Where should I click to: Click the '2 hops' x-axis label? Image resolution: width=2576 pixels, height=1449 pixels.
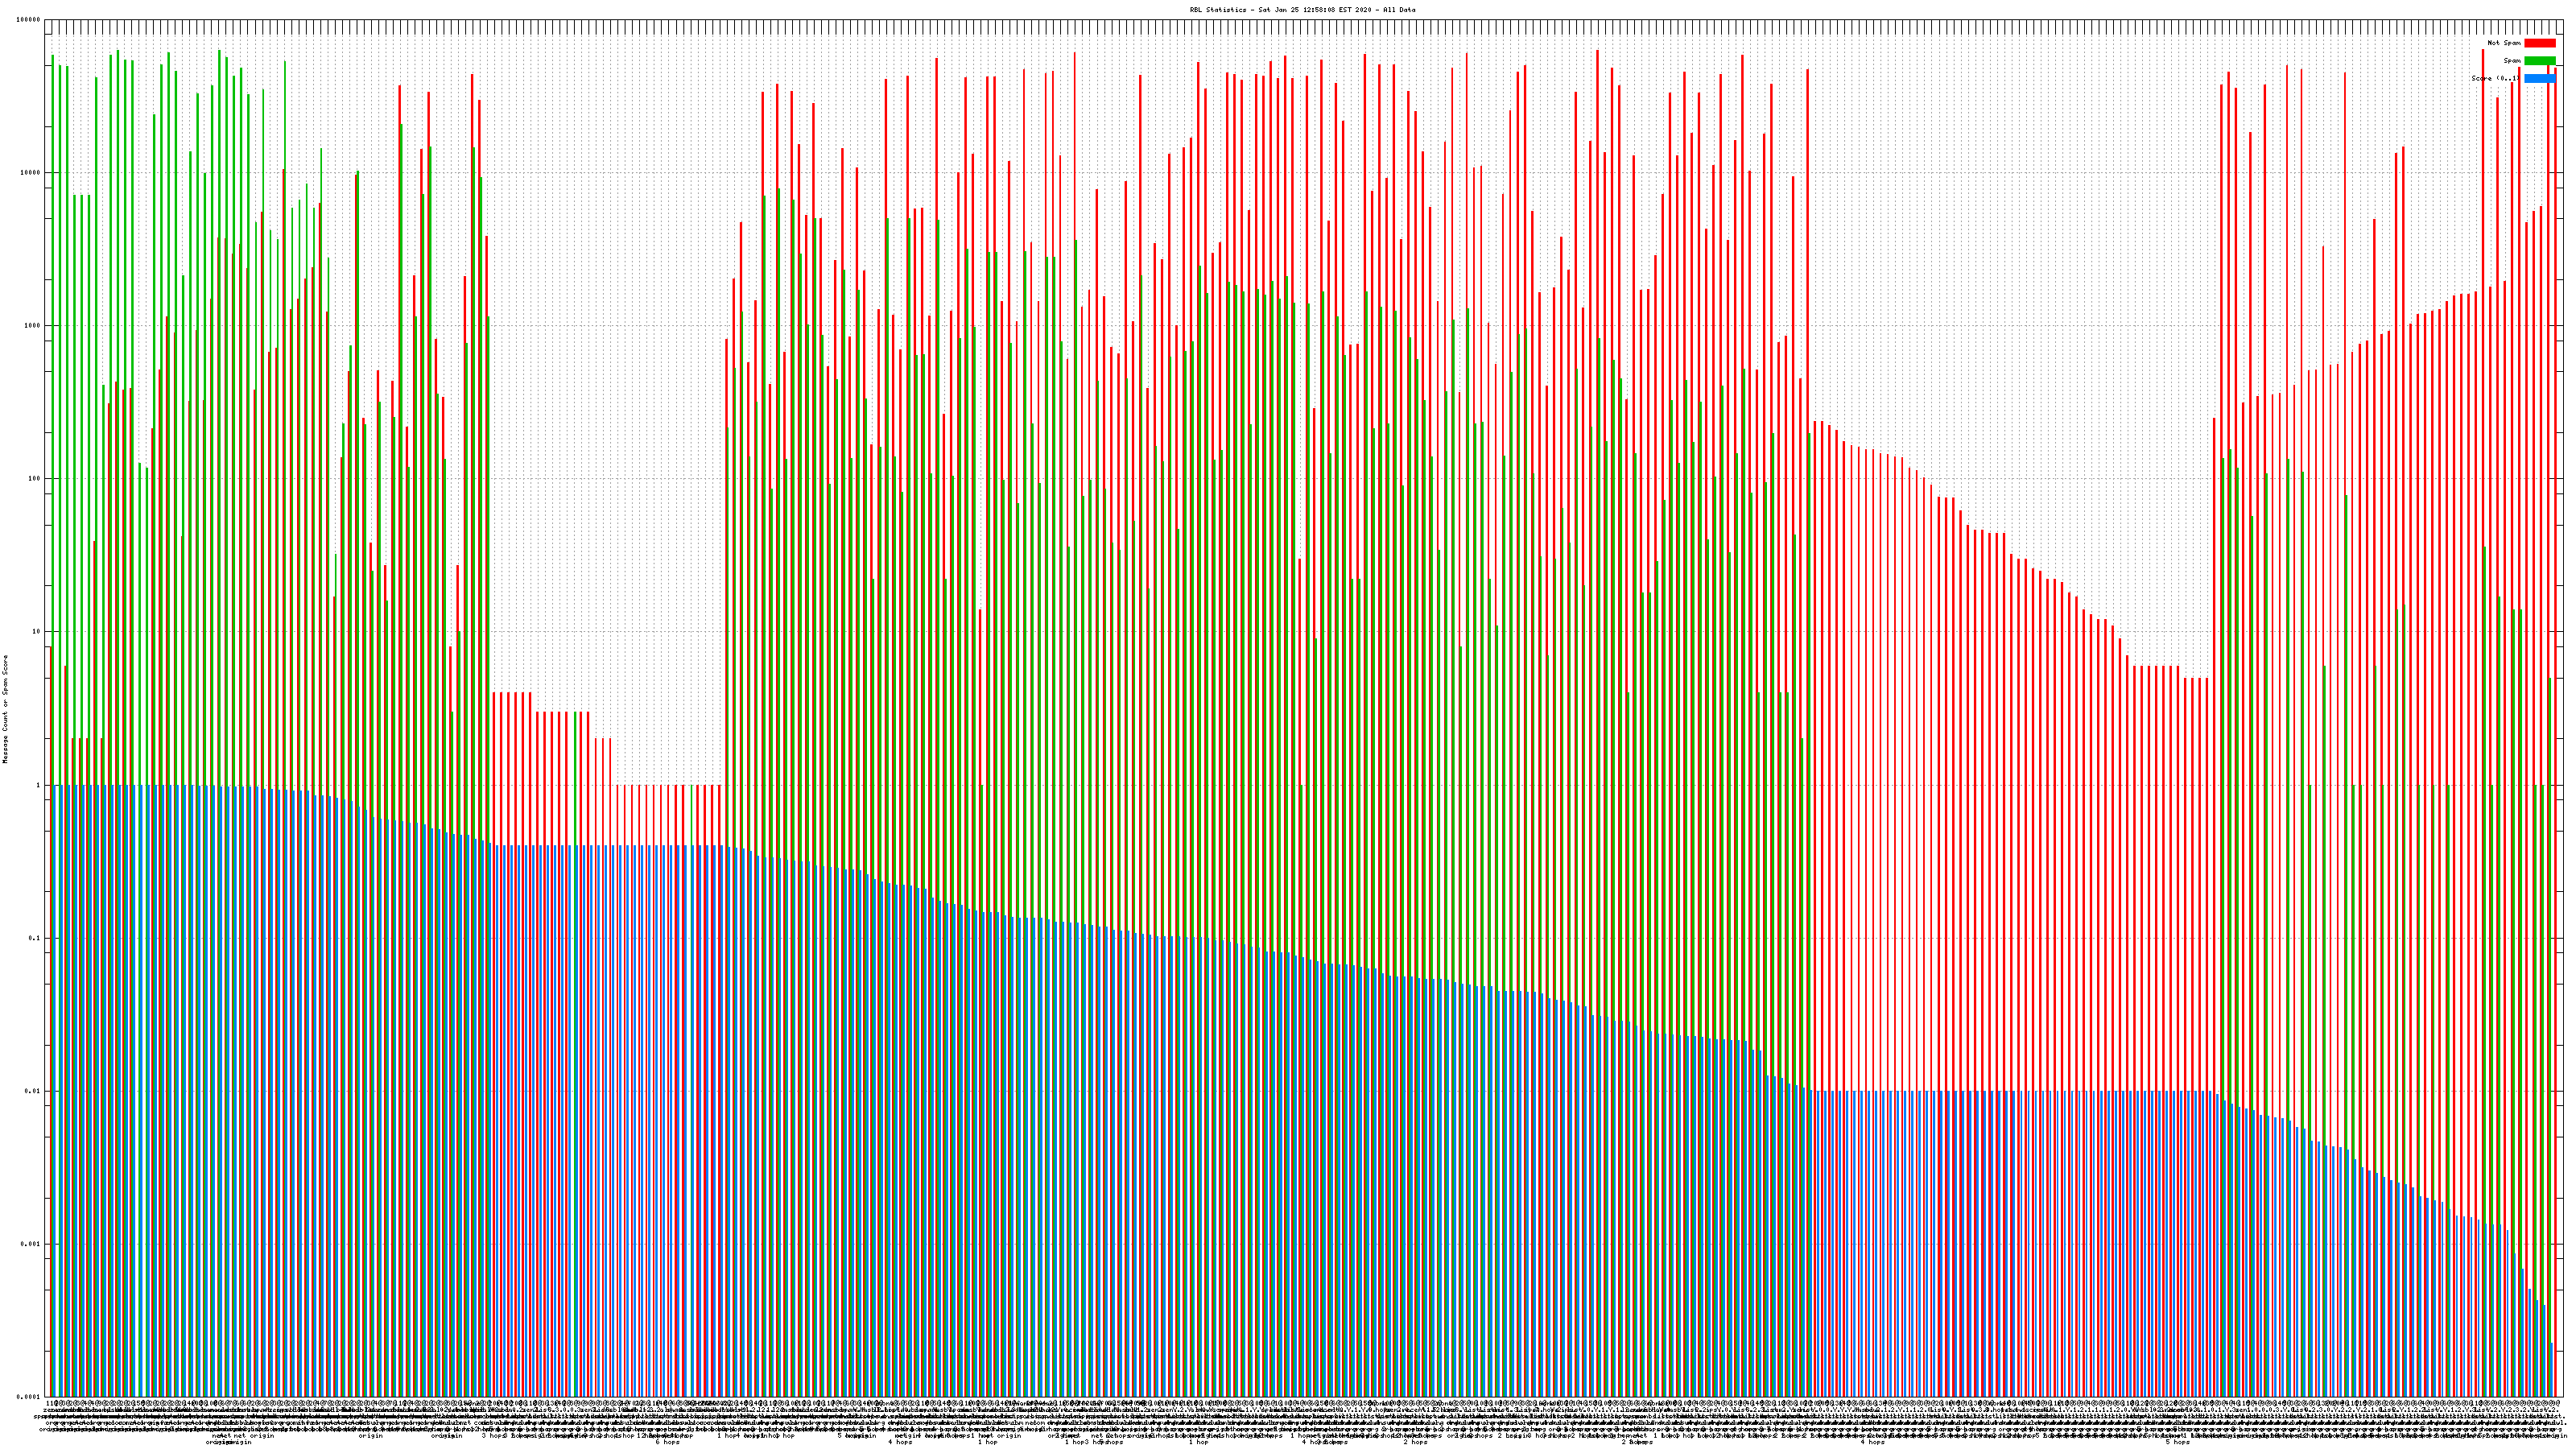[x=1415, y=1442]
